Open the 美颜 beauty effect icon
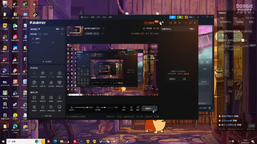 pyautogui.click(x=138, y=108)
